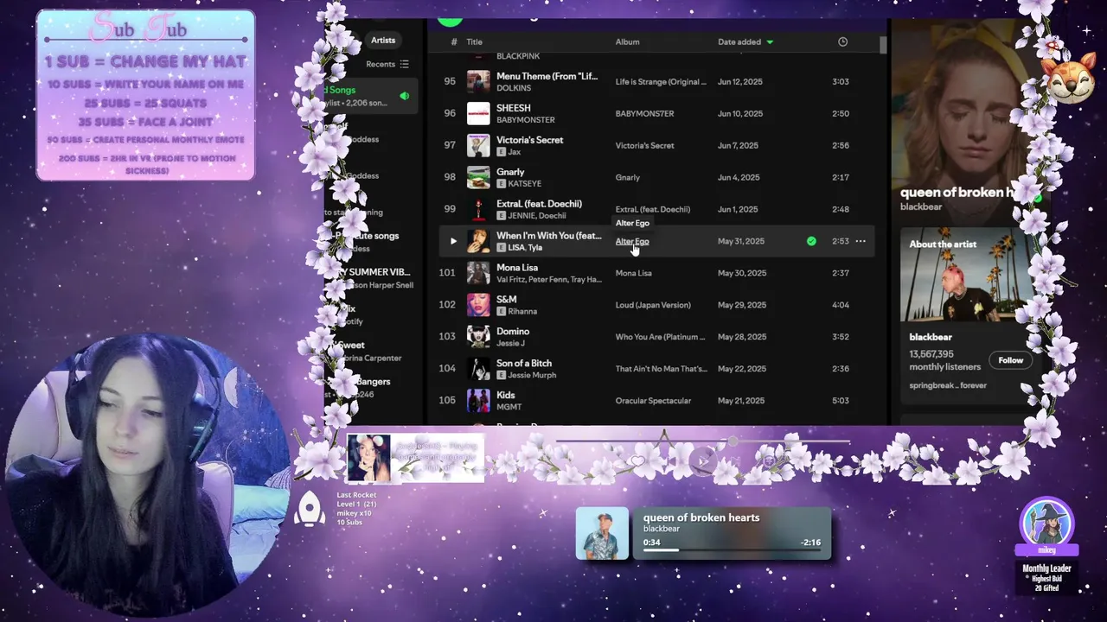Open artist Rihanna link
The height and width of the screenshot is (622, 1107).
(x=522, y=311)
